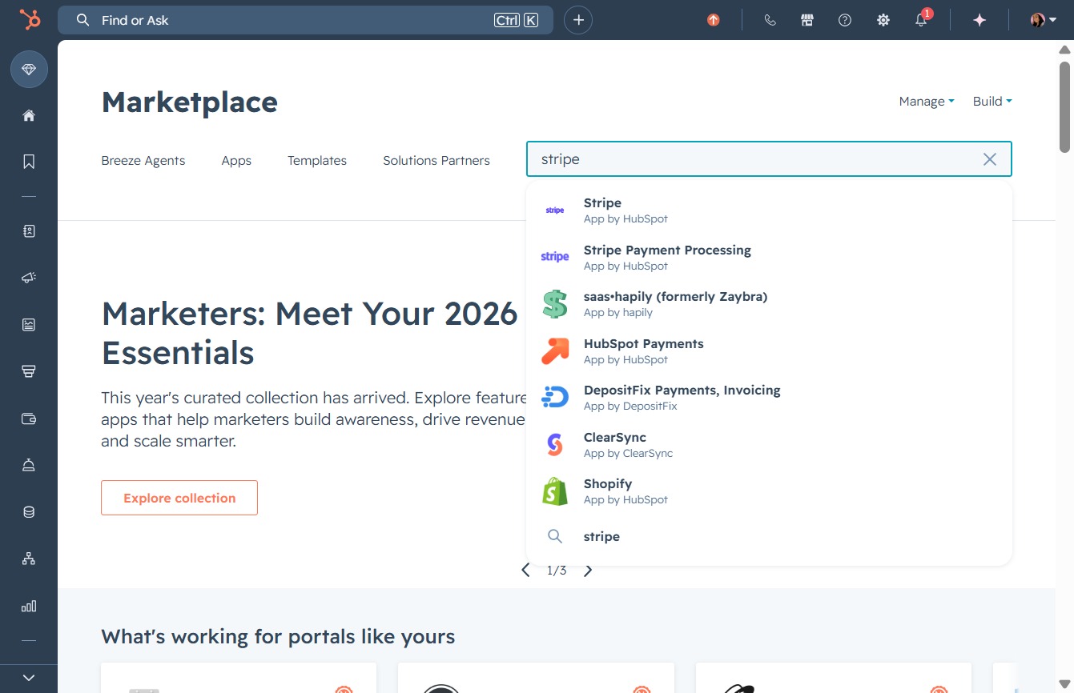Search all results via the magnifier stripe row
The image size is (1074, 693).
coord(769,536)
